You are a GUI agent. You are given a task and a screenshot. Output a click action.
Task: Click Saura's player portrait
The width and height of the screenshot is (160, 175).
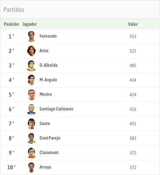tap(31, 124)
